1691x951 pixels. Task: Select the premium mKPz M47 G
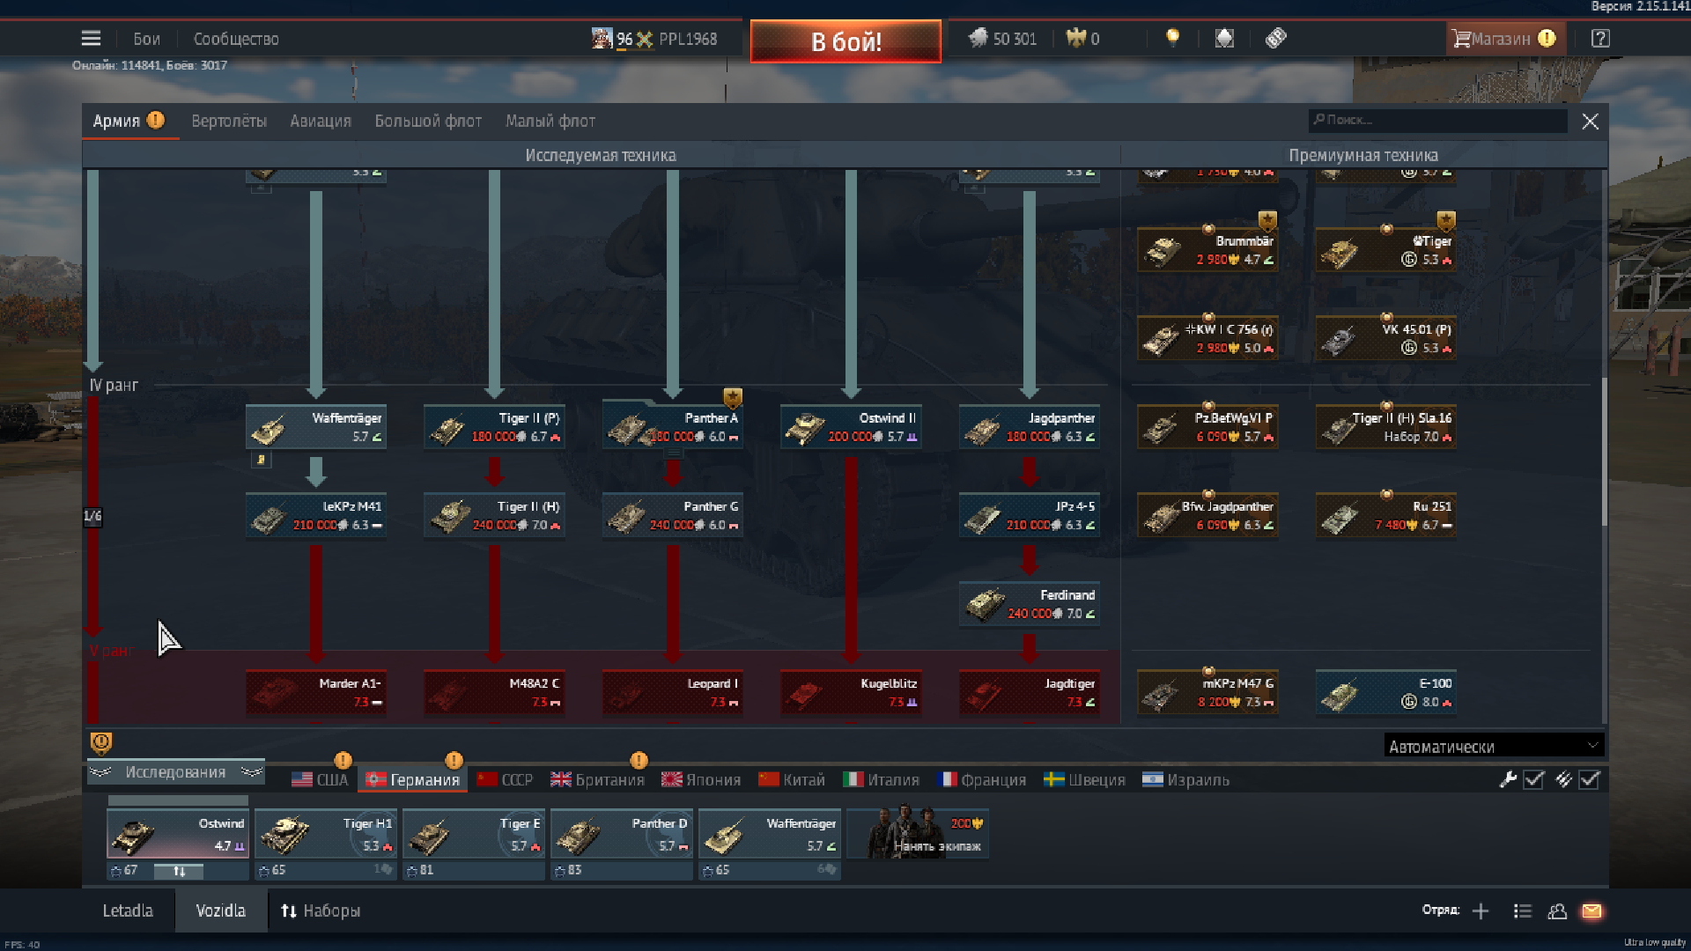[x=1207, y=693]
